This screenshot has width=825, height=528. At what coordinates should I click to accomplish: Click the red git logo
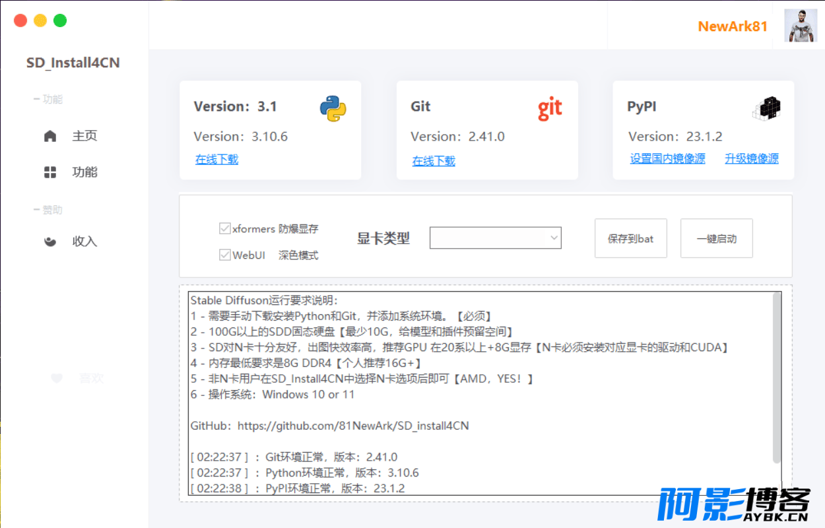pos(550,108)
